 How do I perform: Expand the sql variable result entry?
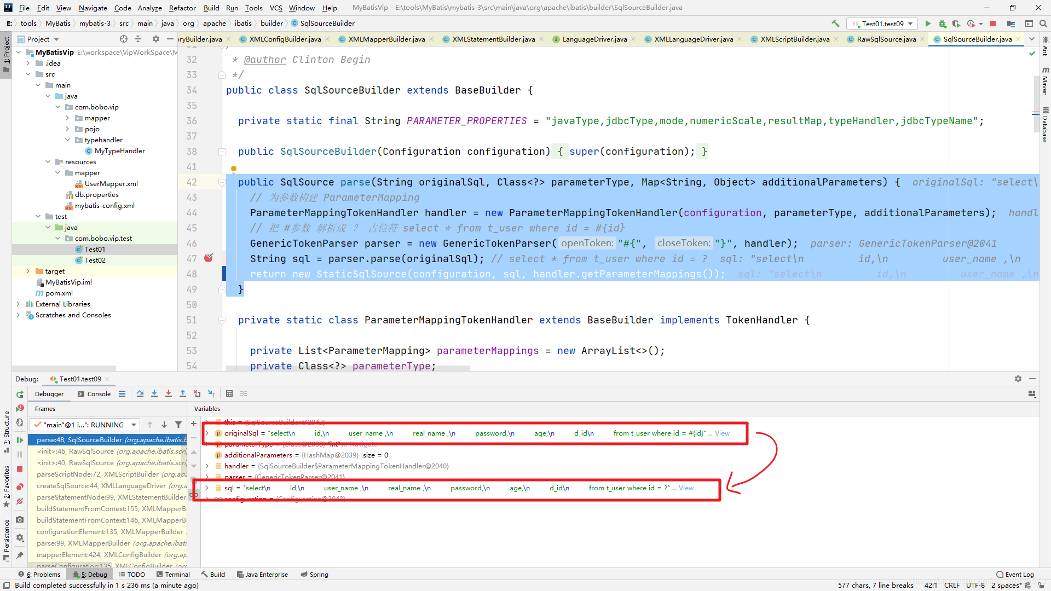208,488
